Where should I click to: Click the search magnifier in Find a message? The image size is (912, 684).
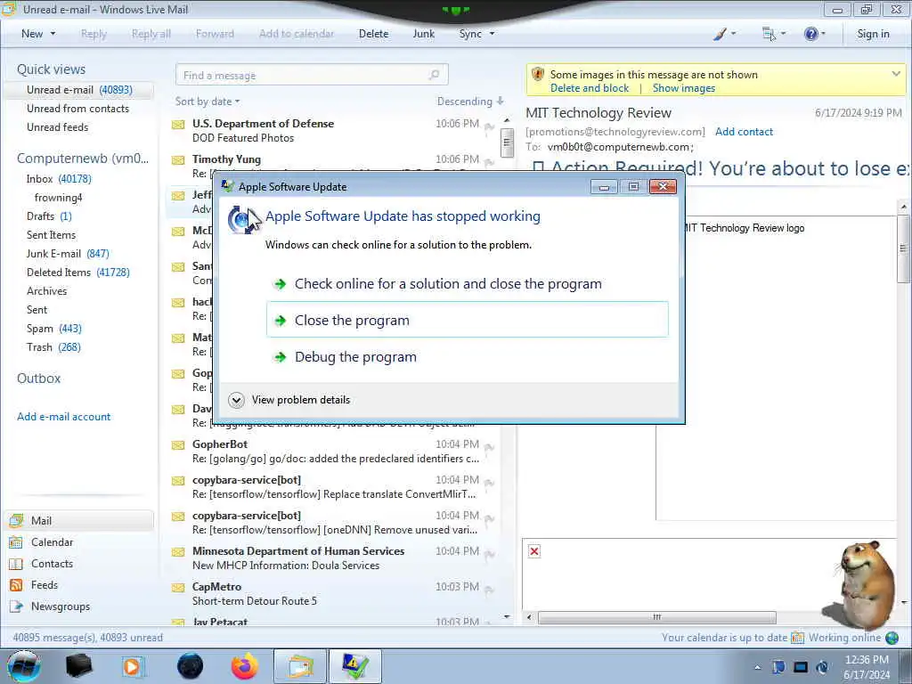pos(434,75)
